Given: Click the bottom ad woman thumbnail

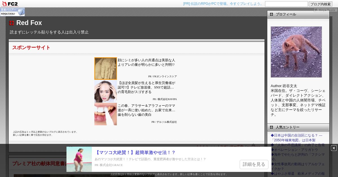Looking at the screenshot, I should pos(79,159).
